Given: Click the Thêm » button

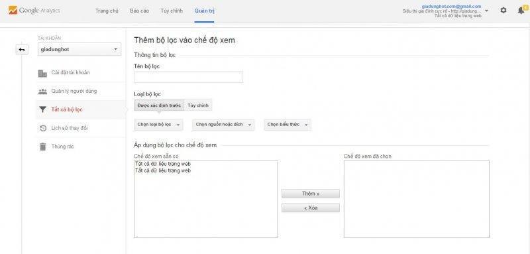Looking at the screenshot, I should [x=310, y=194].
